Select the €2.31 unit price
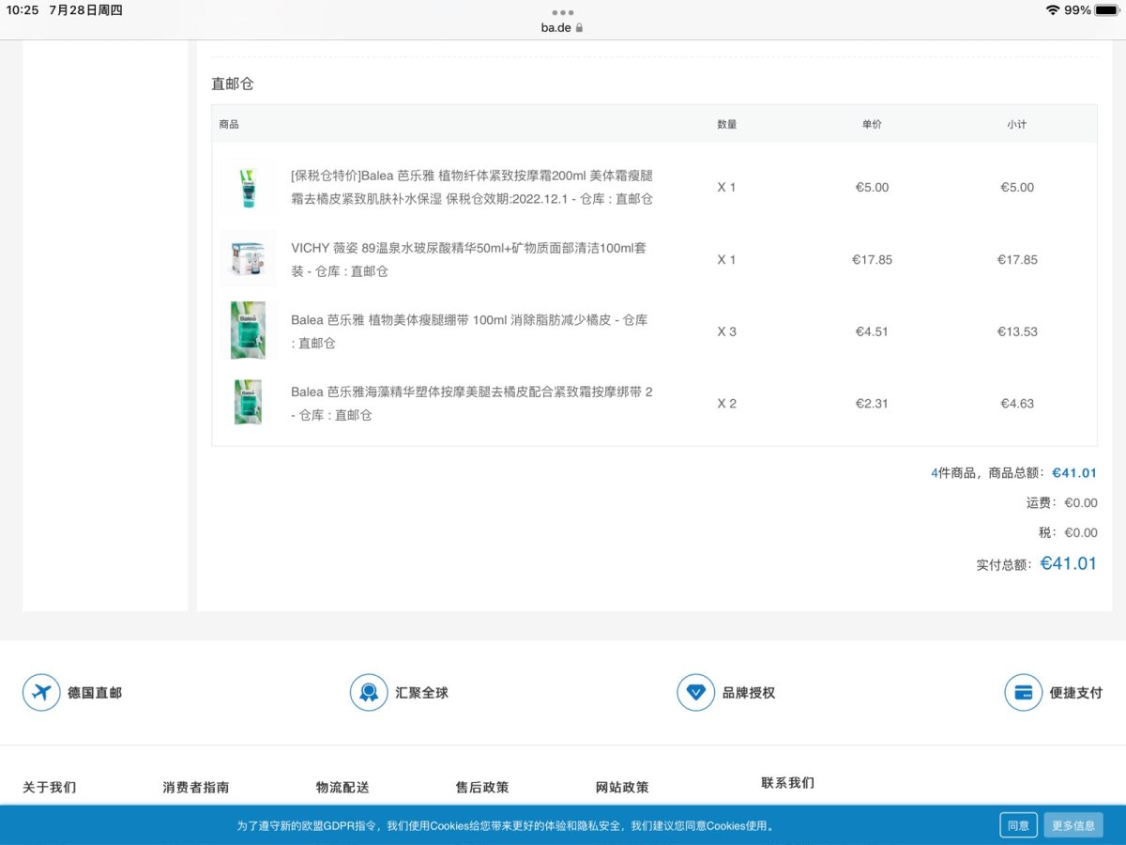 [x=873, y=404]
